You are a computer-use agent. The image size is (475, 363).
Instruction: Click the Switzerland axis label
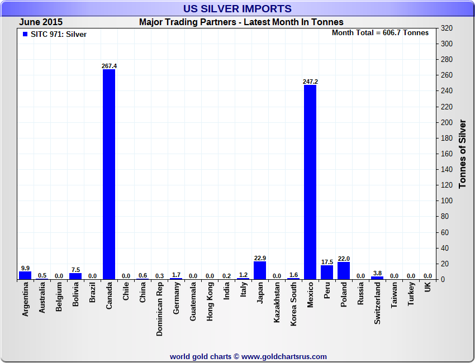pyautogui.click(x=377, y=303)
